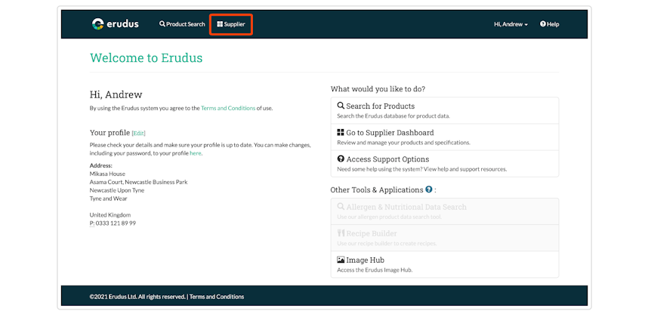The image size is (648, 311).
Task: Click the question mark icon beside Help
Action: click(542, 24)
